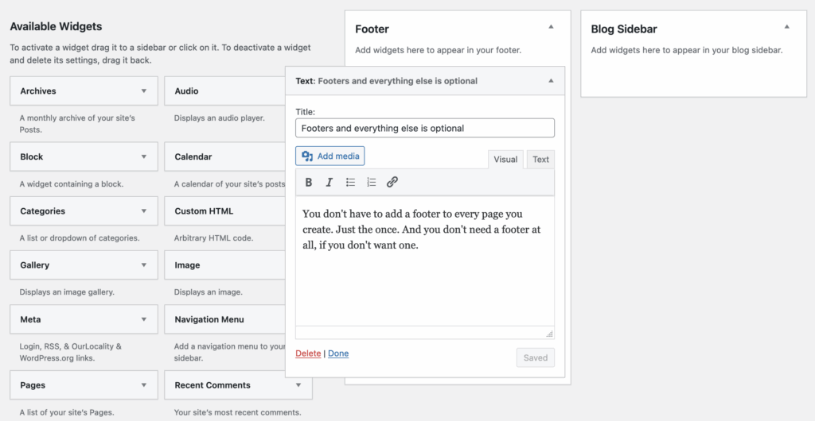Screen dimensions: 815x421
Task: Click the Done link
Action: [338, 353]
